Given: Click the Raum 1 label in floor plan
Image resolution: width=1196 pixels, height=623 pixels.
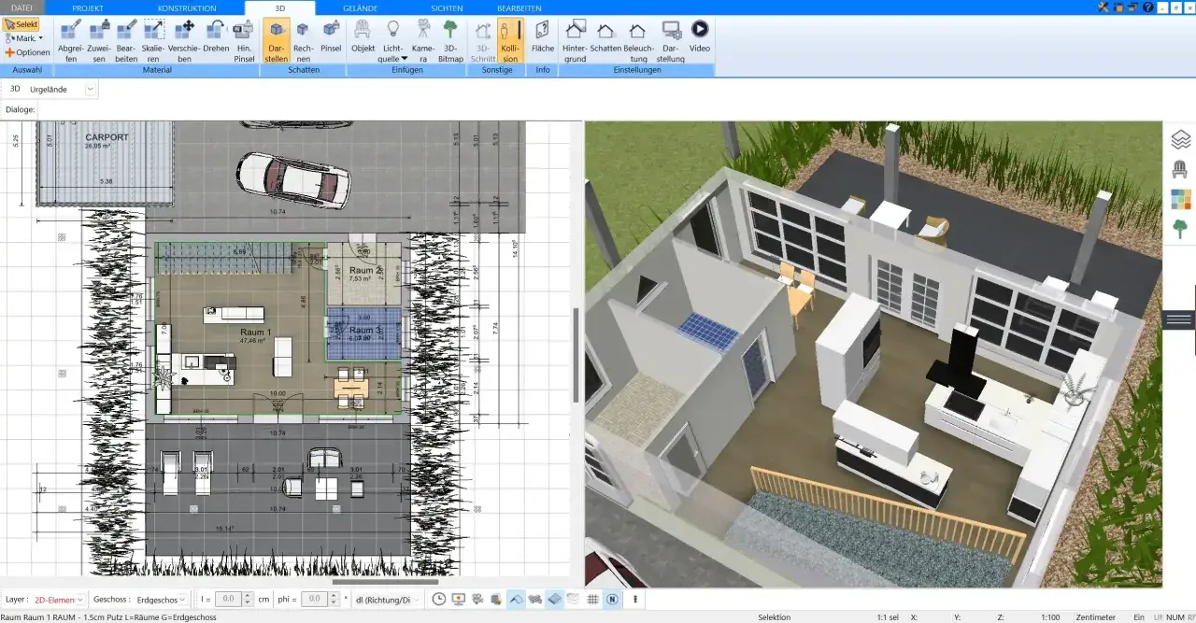Looking at the screenshot, I should tap(255, 333).
